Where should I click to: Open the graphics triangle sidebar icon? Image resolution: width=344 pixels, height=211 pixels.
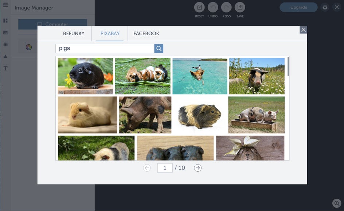(5, 56)
